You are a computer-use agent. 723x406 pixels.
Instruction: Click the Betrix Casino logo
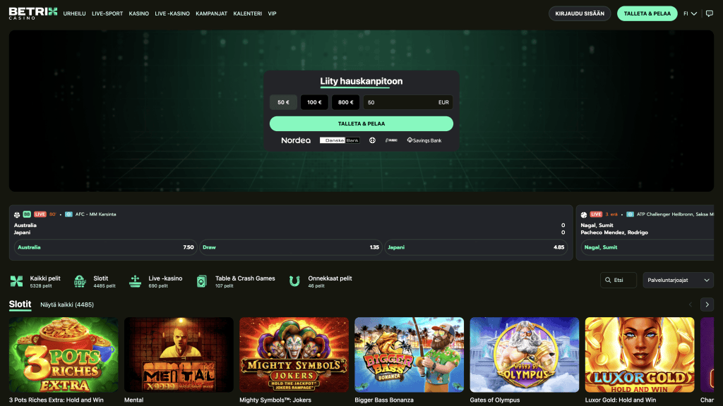coord(33,13)
